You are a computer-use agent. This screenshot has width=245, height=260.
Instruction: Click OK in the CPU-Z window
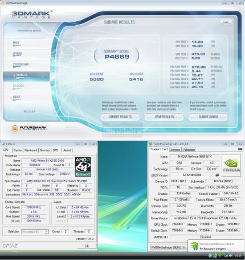[x=87, y=246]
